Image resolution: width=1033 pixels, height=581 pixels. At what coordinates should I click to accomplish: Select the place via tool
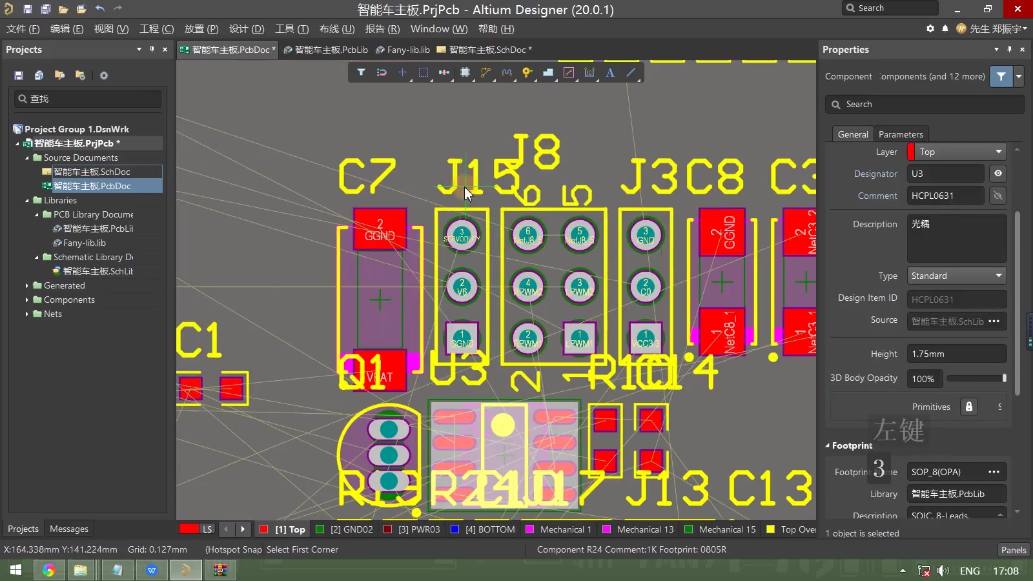coord(527,72)
